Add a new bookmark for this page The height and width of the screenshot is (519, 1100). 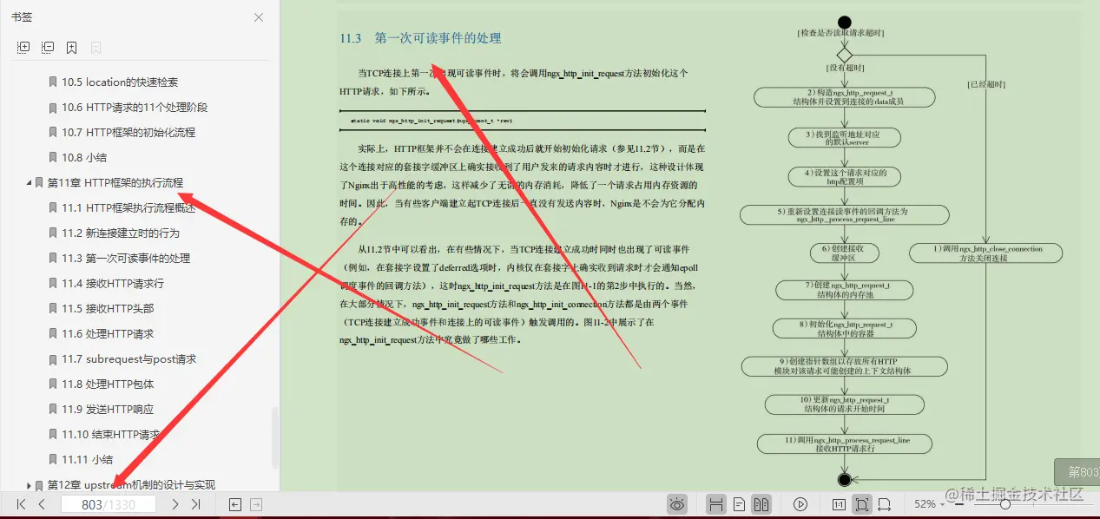(72, 47)
